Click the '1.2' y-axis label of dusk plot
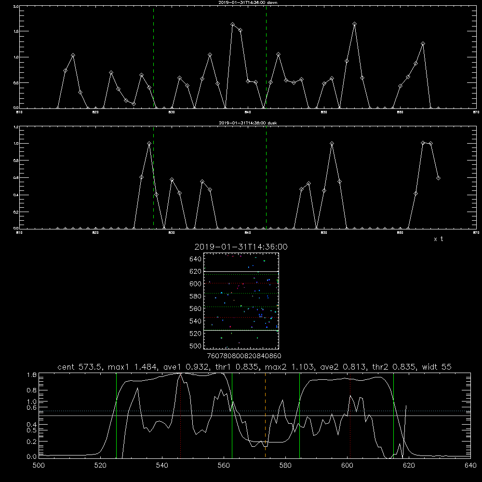This screenshot has width=482, height=482. 16,127
